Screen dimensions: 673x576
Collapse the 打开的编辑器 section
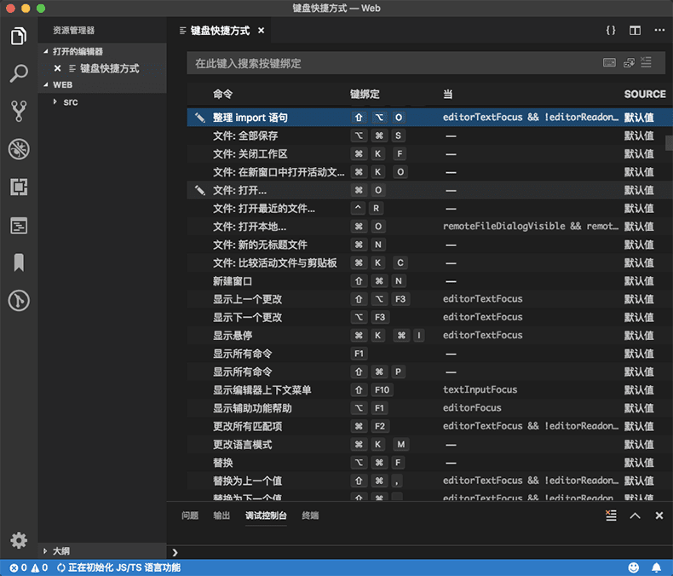[46, 51]
